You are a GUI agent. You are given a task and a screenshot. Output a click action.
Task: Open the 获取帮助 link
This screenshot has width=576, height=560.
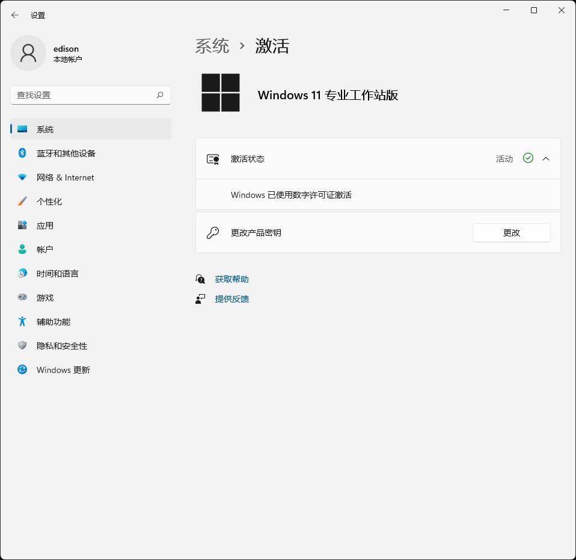click(231, 278)
